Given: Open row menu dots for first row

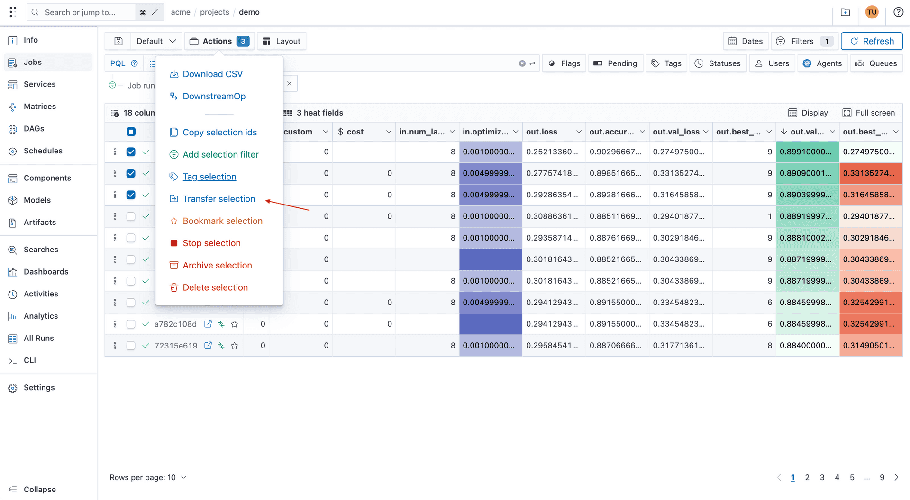Looking at the screenshot, I should coord(115,152).
